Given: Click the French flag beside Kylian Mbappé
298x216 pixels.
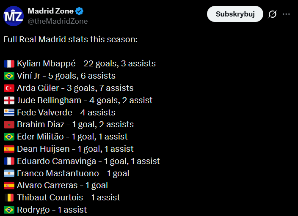Looking at the screenshot, I should tap(9, 64).
